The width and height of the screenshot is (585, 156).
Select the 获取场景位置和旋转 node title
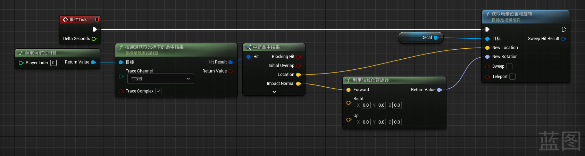point(512,14)
